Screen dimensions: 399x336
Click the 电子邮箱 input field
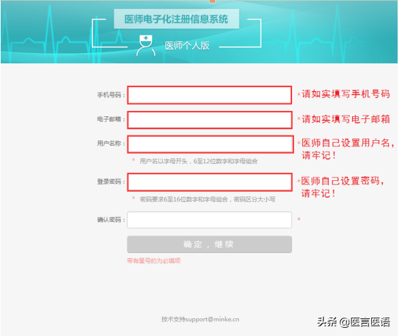click(210, 120)
